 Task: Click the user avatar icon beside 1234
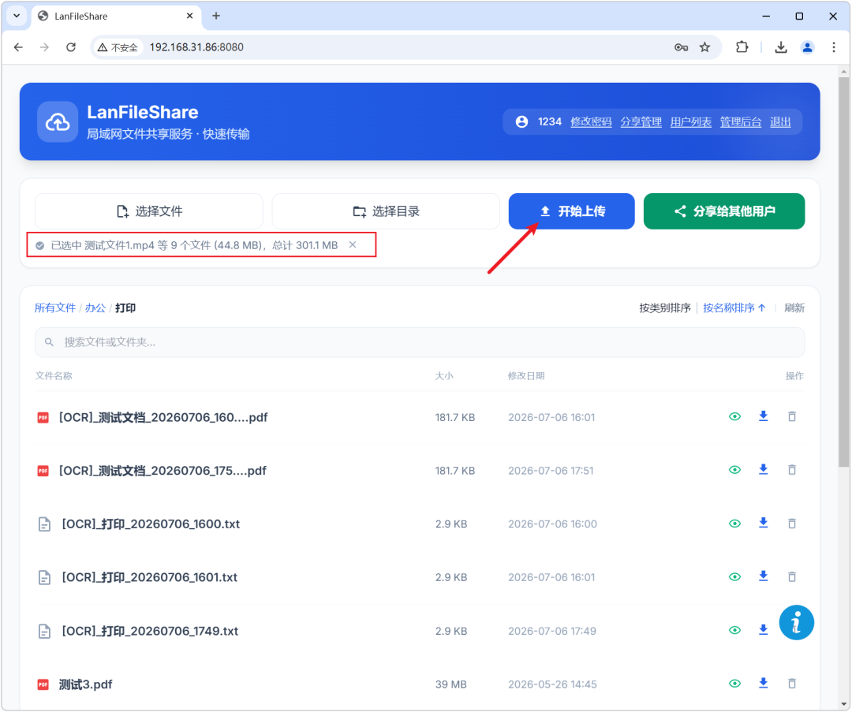(521, 121)
